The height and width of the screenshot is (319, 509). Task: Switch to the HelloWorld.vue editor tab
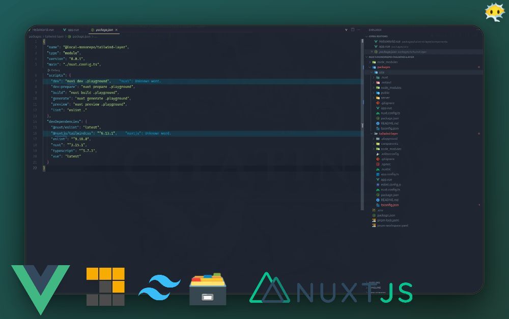coord(42,30)
